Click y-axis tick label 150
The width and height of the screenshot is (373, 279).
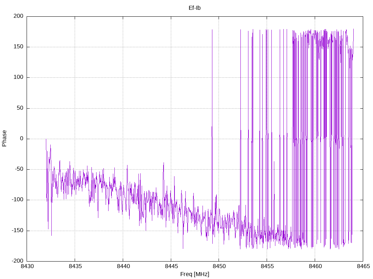click(19, 47)
